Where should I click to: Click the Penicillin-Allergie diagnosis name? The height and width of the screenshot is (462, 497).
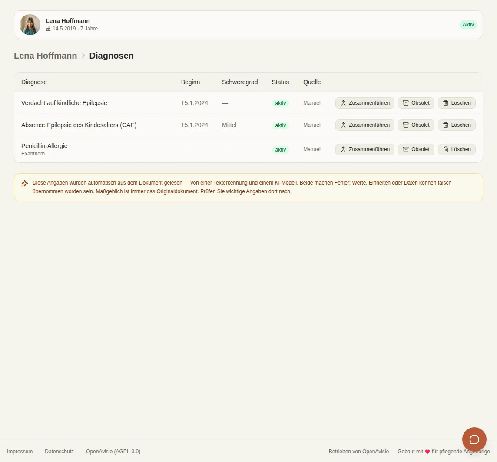coord(44,146)
